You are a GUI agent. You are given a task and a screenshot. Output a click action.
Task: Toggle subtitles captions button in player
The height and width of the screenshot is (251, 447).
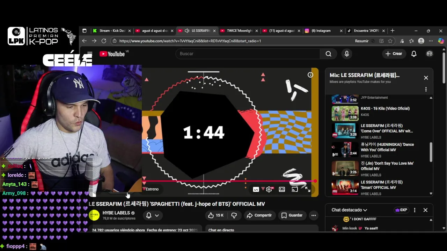256,189
